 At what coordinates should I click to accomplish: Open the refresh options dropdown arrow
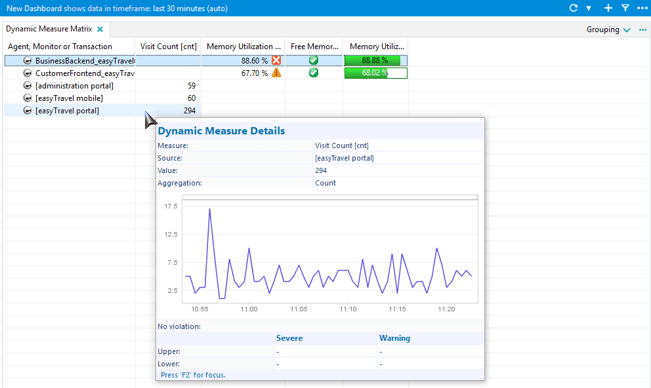pyautogui.click(x=588, y=9)
